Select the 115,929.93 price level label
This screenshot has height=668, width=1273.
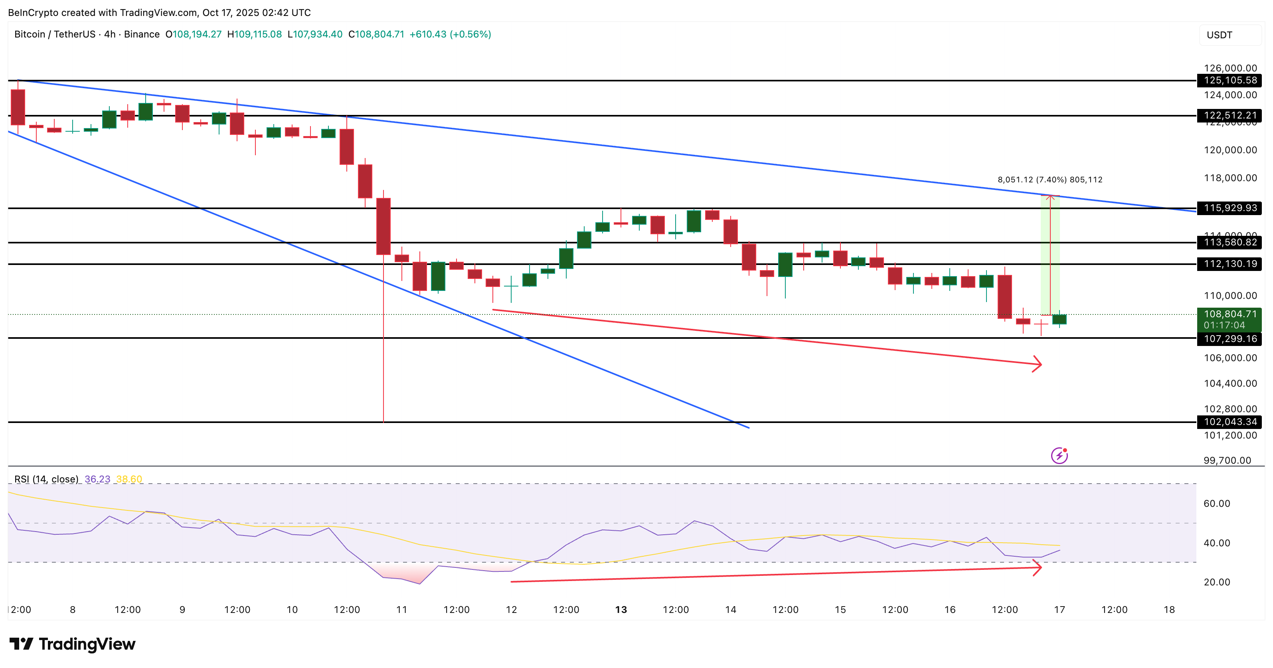click(x=1230, y=208)
